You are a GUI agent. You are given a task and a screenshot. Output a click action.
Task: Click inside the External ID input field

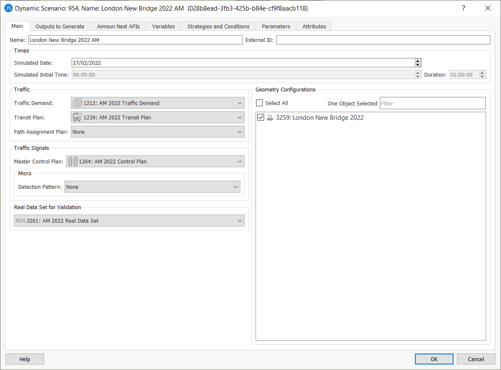pos(381,39)
